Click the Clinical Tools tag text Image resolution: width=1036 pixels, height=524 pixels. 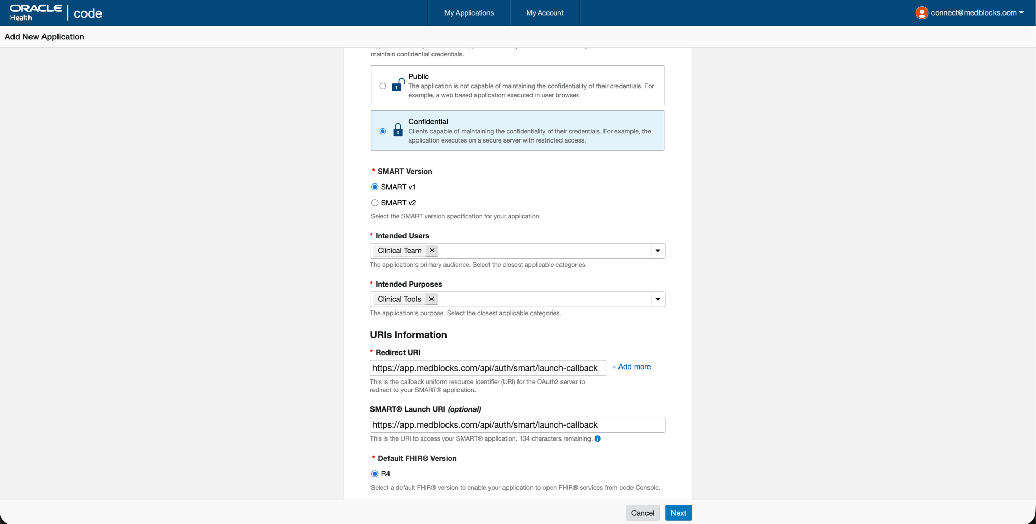(399, 299)
